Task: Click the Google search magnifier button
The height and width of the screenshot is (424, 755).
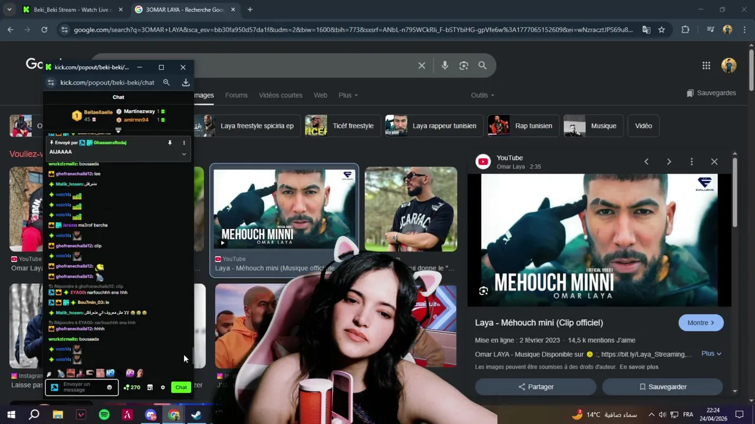Action: (482, 65)
